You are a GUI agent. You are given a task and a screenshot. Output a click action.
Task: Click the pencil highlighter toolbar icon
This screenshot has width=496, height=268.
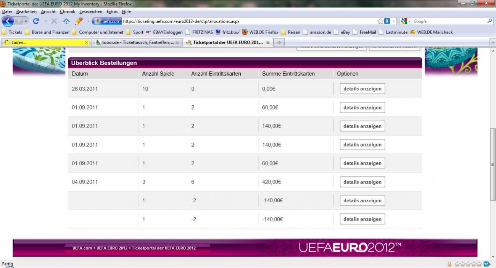click(79, 21)
